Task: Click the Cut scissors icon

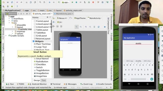Action: 26,2
